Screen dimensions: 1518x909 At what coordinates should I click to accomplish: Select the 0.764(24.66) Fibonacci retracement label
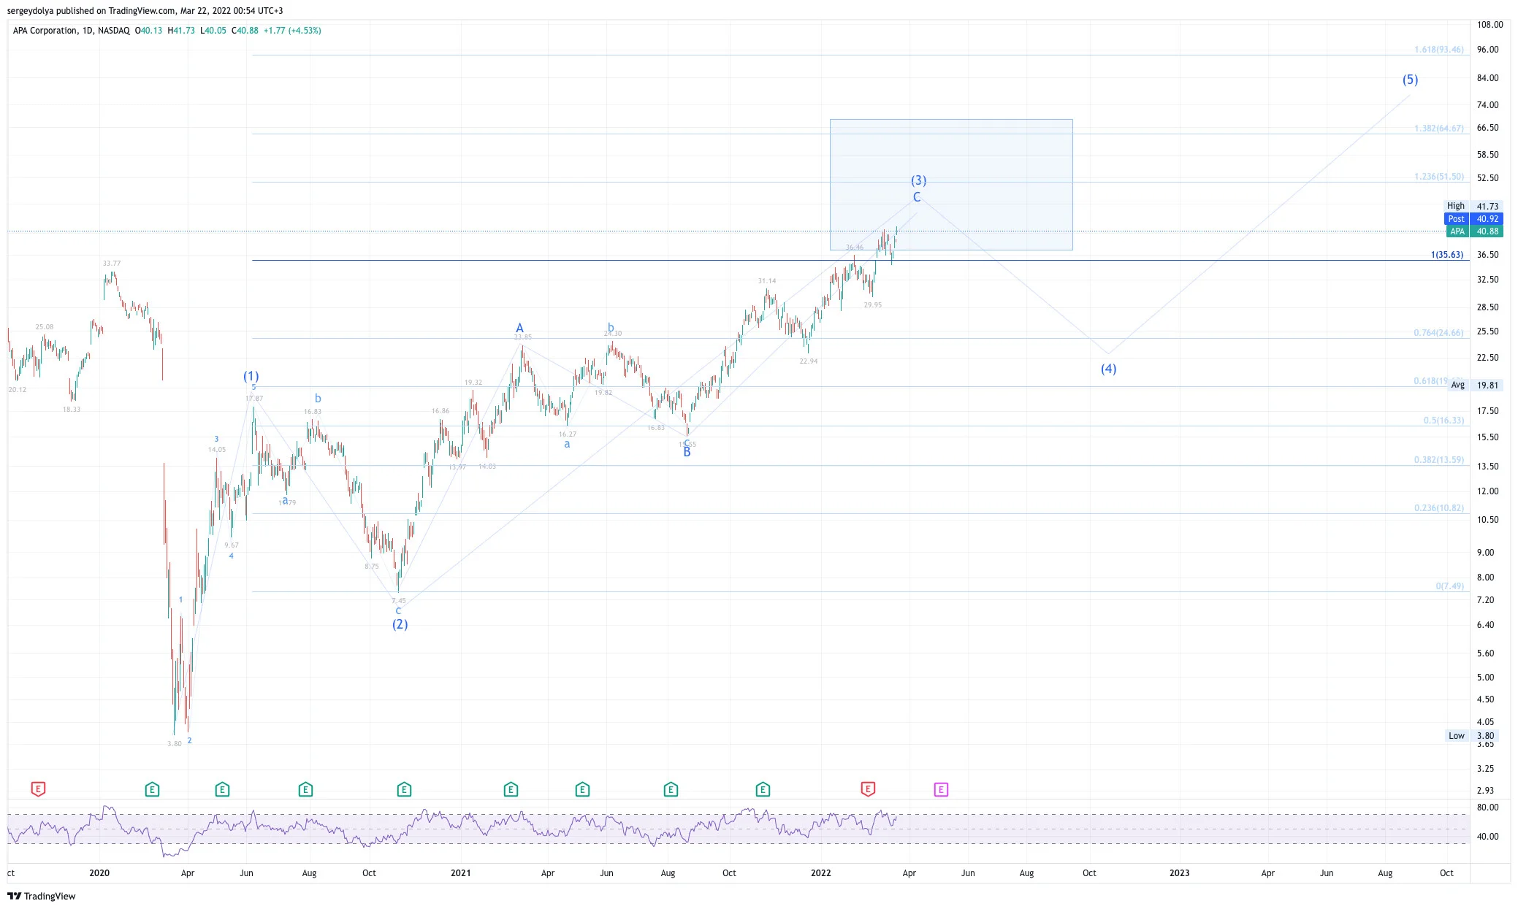pos(1438,333)
